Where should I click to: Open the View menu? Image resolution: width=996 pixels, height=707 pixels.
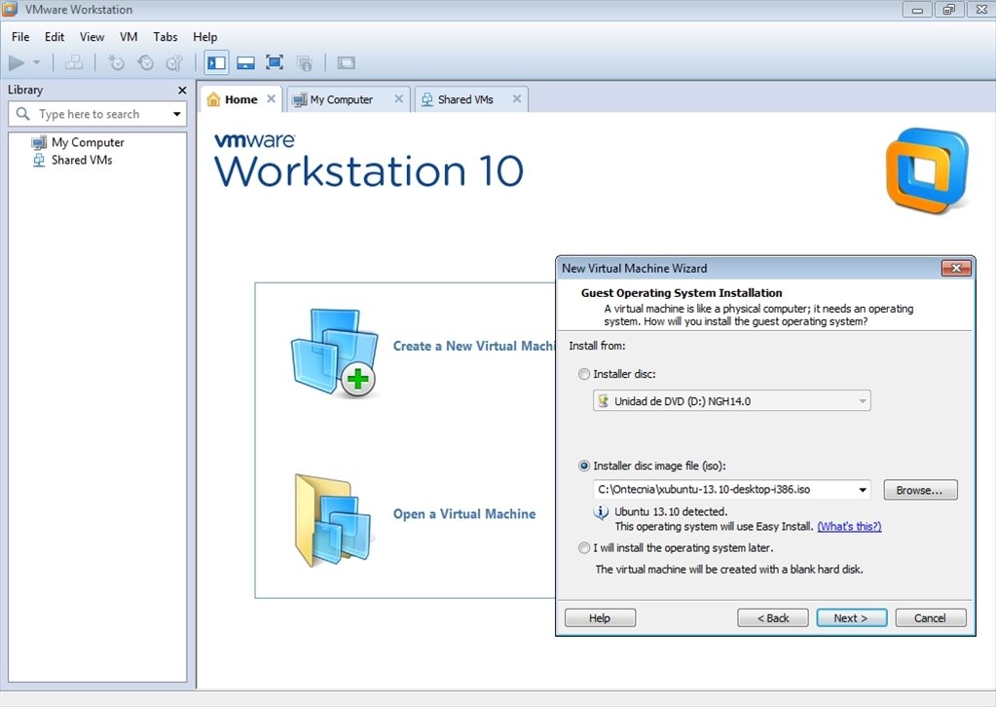tap(92, 37)
